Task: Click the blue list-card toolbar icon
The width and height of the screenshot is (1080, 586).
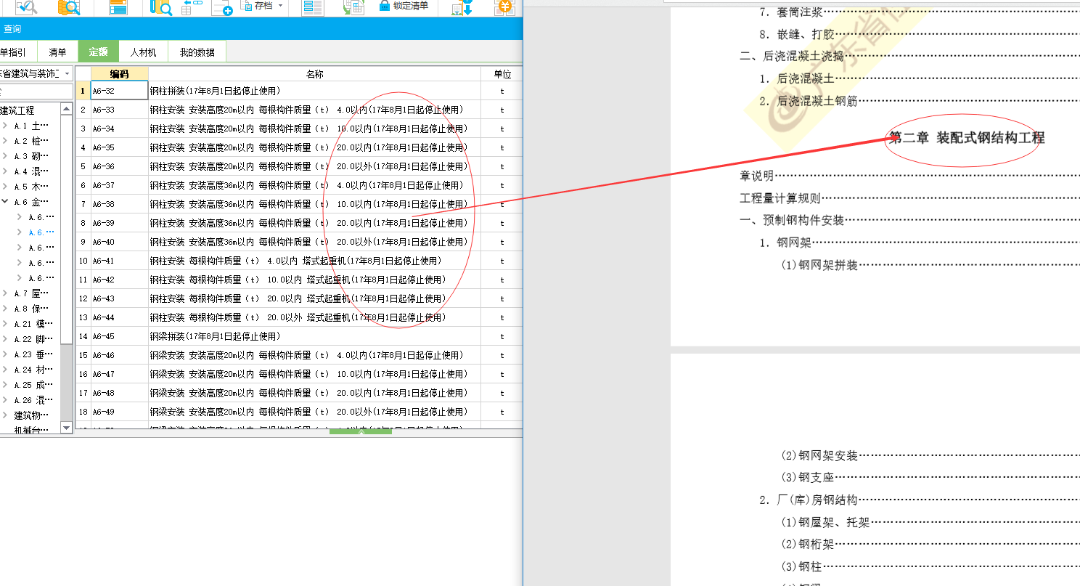Action: pos(118,7)
